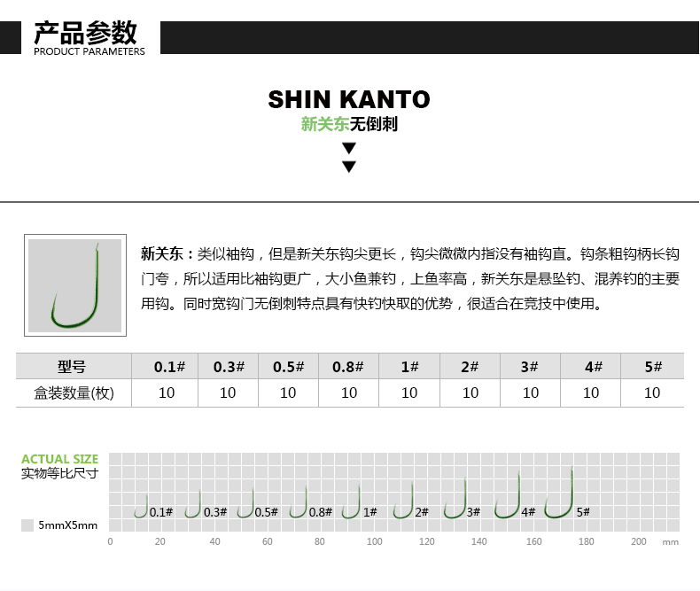
Task: Click the 0 mark on the mm ruler
Action: tap(110, 541)
